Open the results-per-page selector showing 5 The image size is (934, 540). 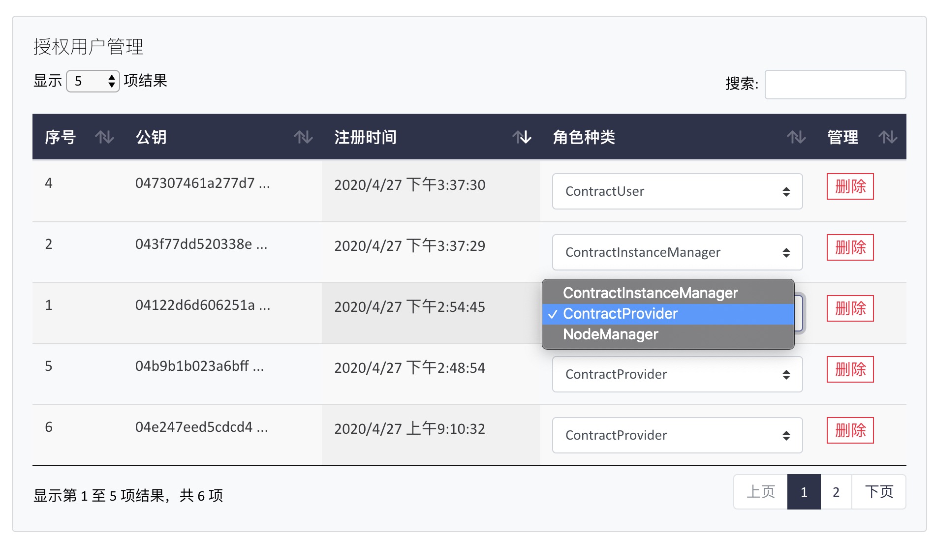(93, 81)
